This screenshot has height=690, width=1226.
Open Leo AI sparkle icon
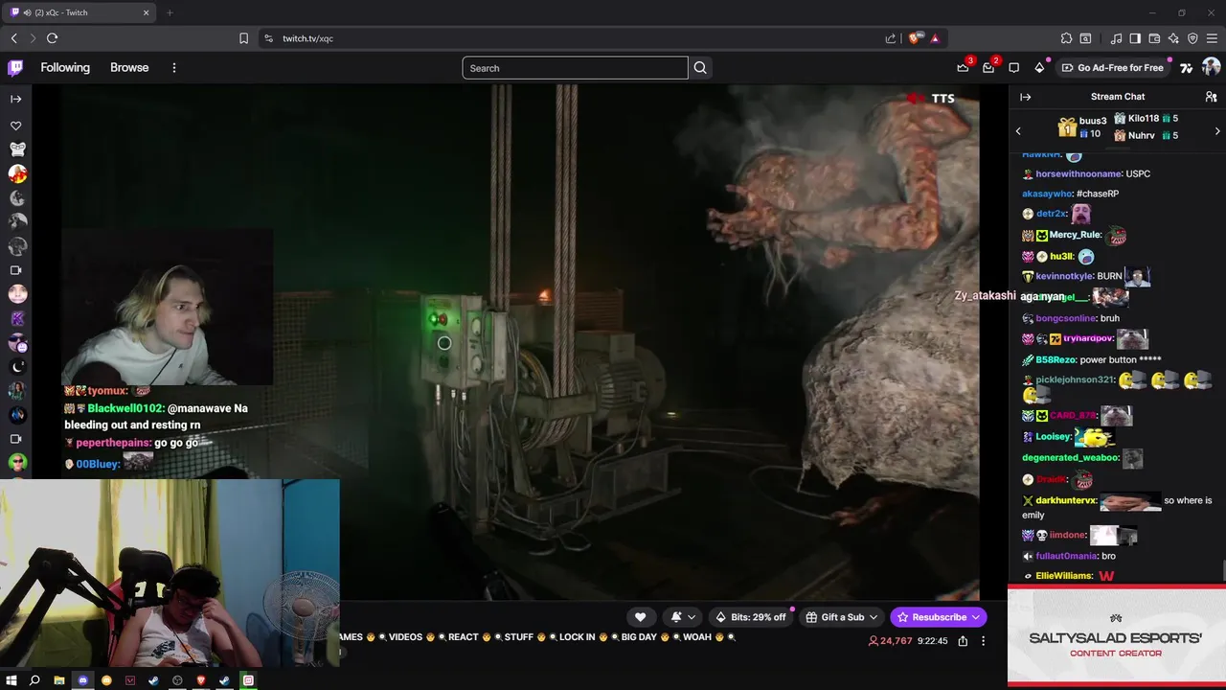coord(1173,38)
